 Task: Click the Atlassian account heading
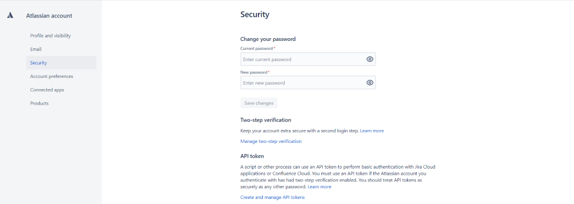[49, 16]
